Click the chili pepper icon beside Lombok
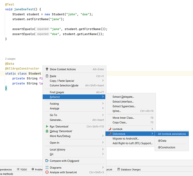This screenshot has width=193, height=176. (110, 129)
